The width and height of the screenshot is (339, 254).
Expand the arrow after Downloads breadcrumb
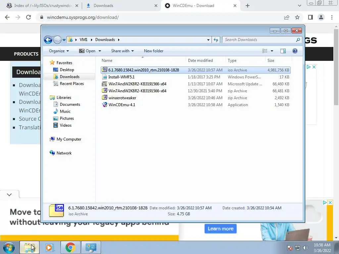pyautogui.click(x=119, y=40)
